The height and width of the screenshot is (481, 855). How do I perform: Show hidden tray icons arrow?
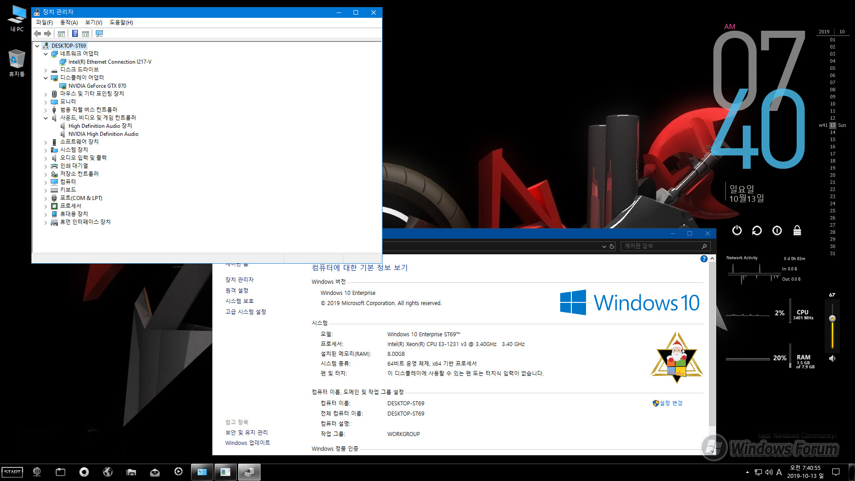[747, 472]
